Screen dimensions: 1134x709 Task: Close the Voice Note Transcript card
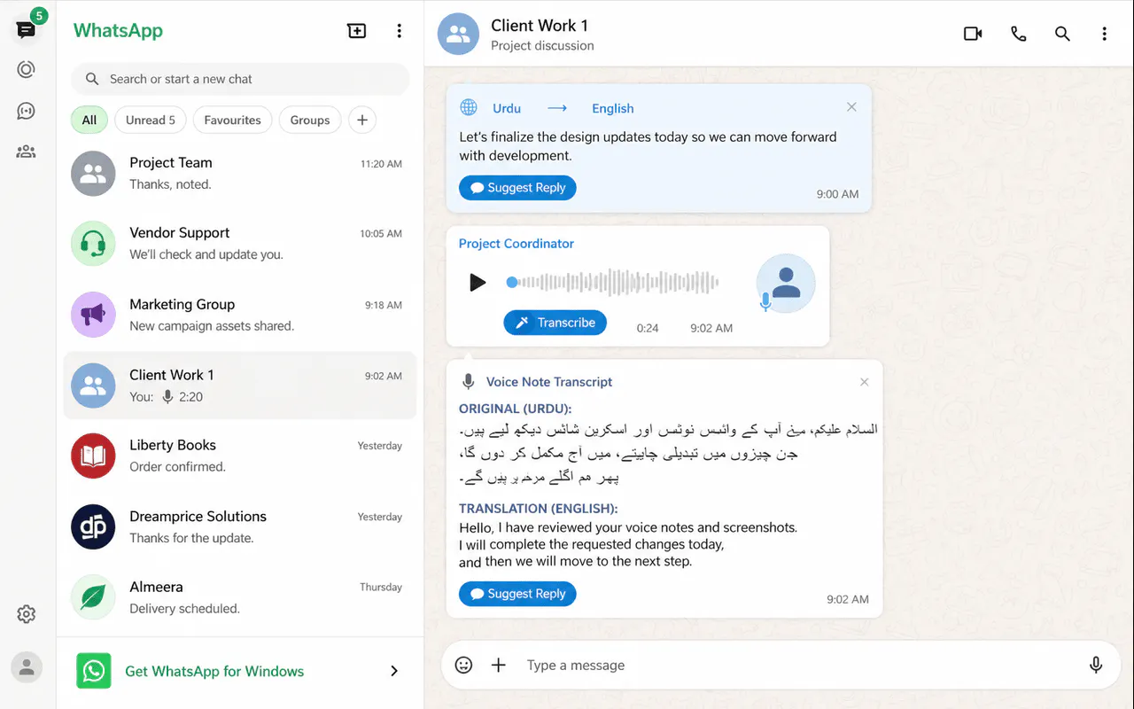click(865, 382)
